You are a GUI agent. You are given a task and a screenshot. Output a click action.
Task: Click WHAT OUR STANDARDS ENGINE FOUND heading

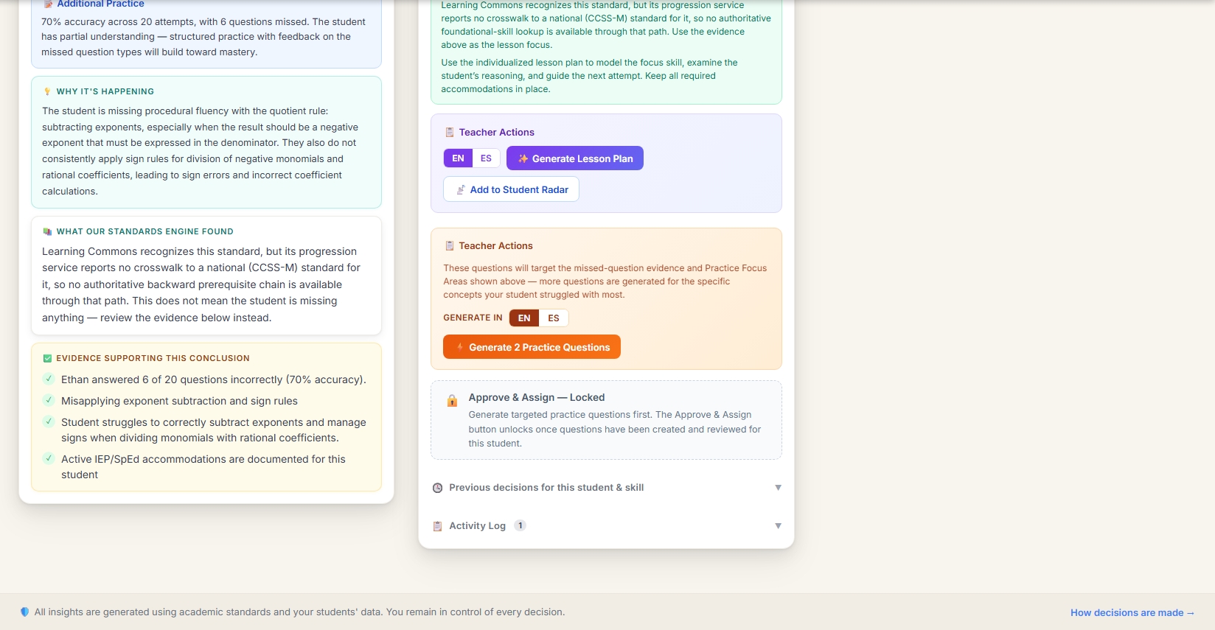coord(145,231)
